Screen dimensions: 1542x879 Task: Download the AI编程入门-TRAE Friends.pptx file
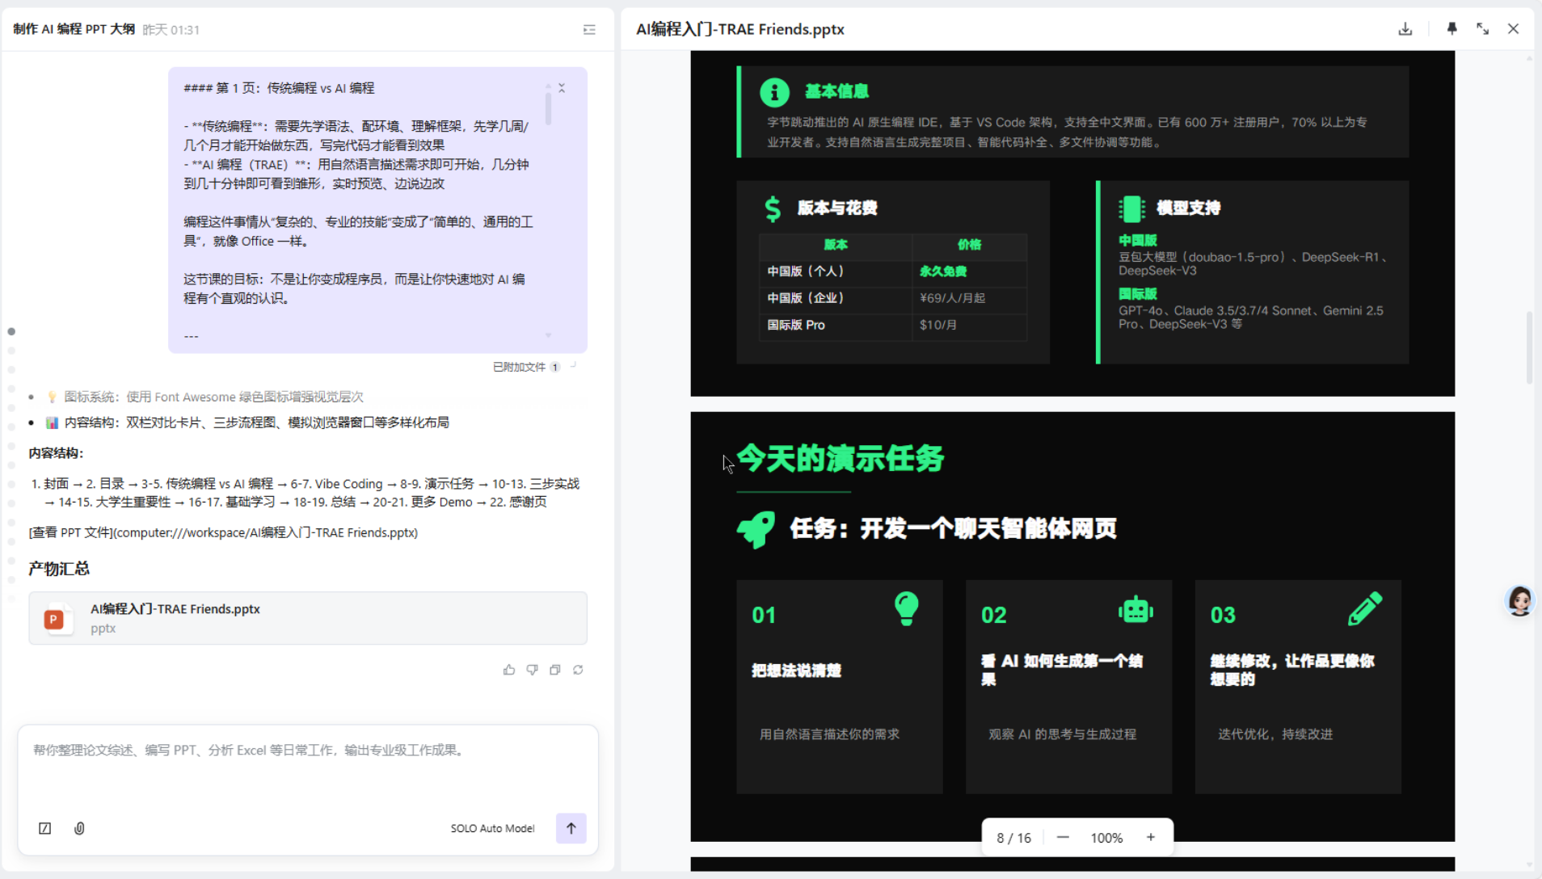(x=1405, y=29)
